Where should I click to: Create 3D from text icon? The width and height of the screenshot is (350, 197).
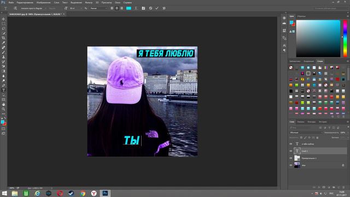164,8
